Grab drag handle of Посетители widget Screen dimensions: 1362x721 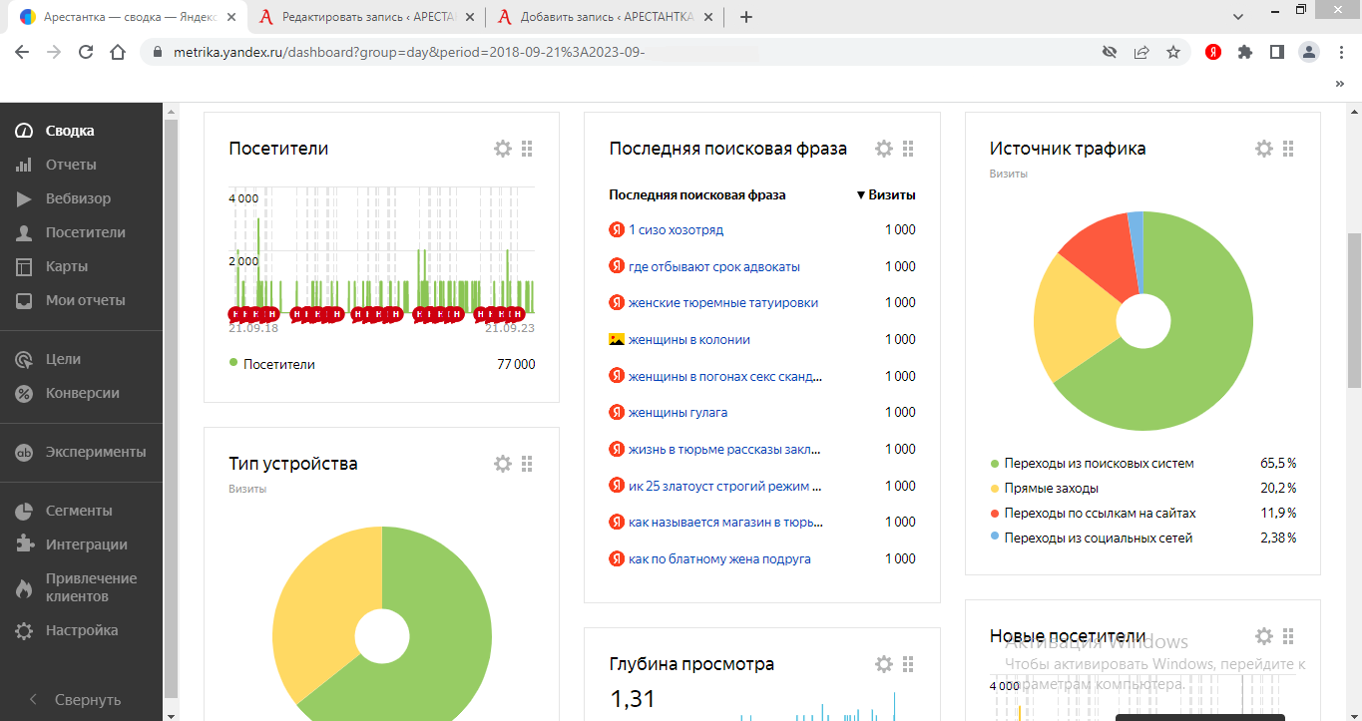click(527, 149)
